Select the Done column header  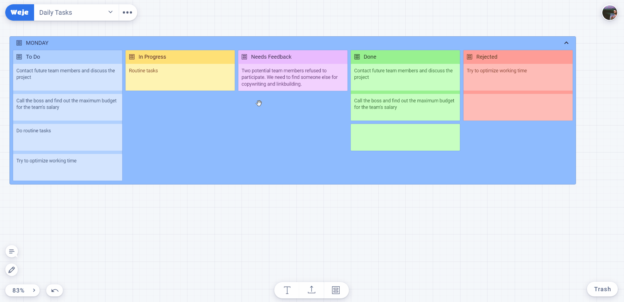coord(405,57)
